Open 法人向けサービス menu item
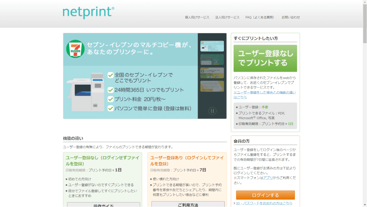The height and width of the screenshot is (207, 367). [x=227, y=17]
